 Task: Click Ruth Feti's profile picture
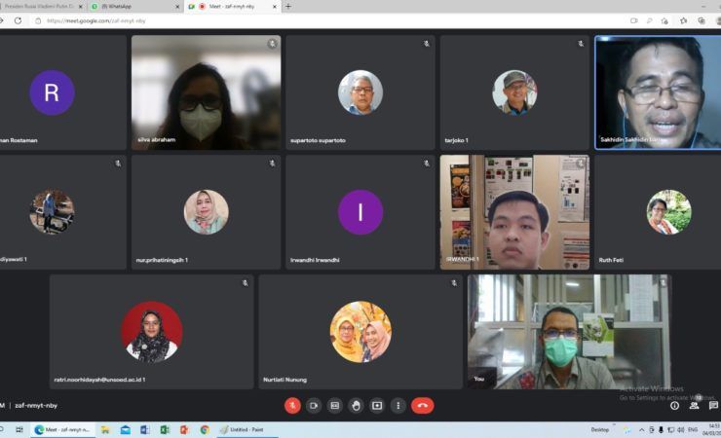click(668, 212)
